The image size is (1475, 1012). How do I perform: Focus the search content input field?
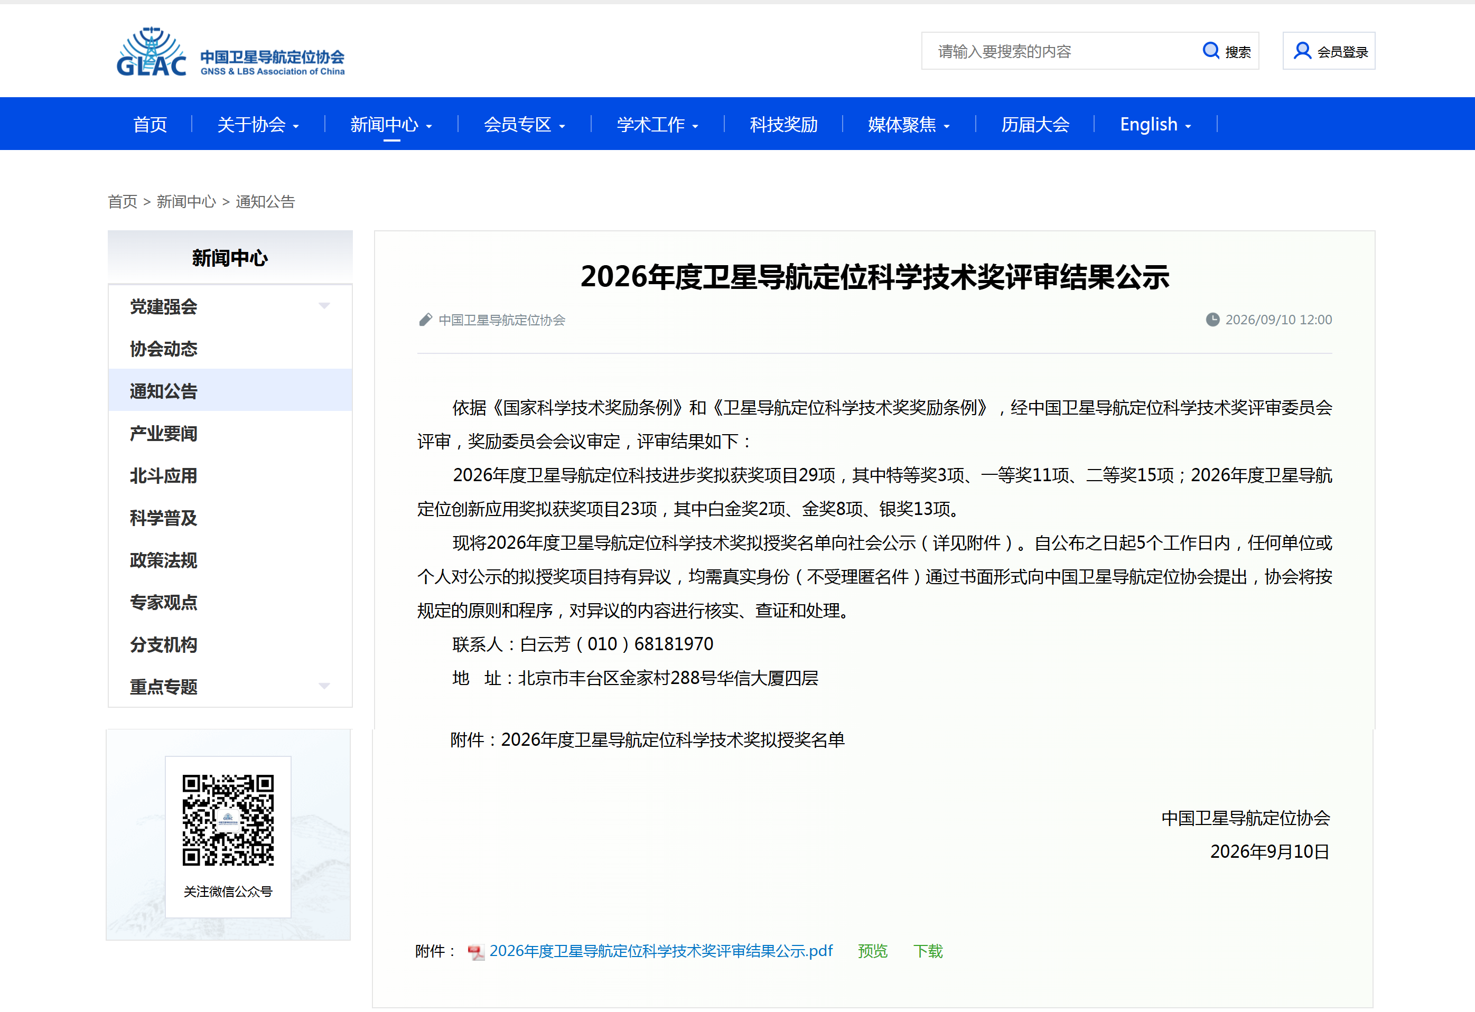1060,51
